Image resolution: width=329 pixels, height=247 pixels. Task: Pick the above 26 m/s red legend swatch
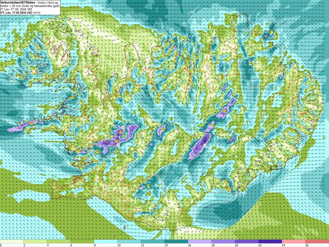coord(317,242)
